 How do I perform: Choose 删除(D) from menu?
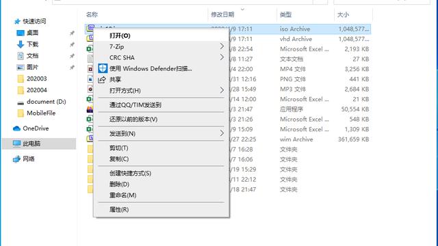click(x=162, y=184)
